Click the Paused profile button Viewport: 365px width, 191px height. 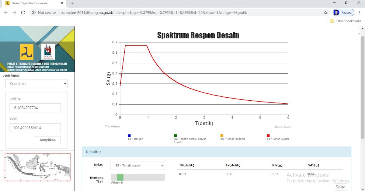point(343,12)
